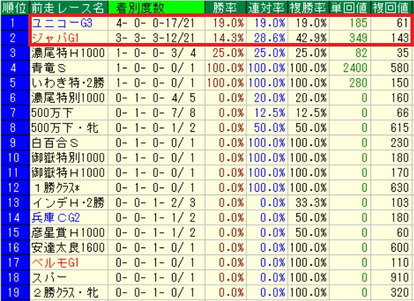Viewport: 414px width, 301px height.
Task: Select the 濃尾特別1000 race name
Action: point(68,98)
